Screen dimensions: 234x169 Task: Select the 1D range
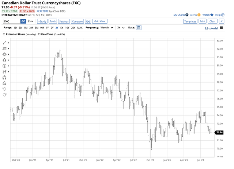click(x=15, y=28)
